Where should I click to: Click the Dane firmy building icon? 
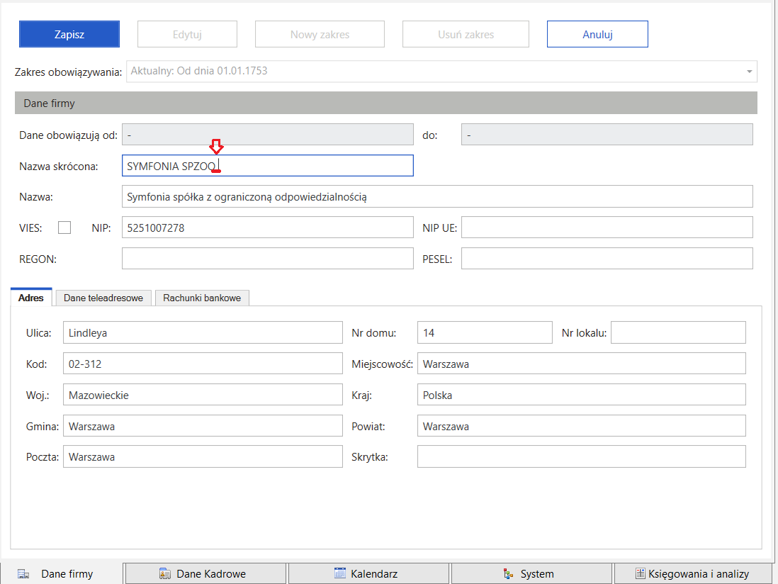click(23, 574)
